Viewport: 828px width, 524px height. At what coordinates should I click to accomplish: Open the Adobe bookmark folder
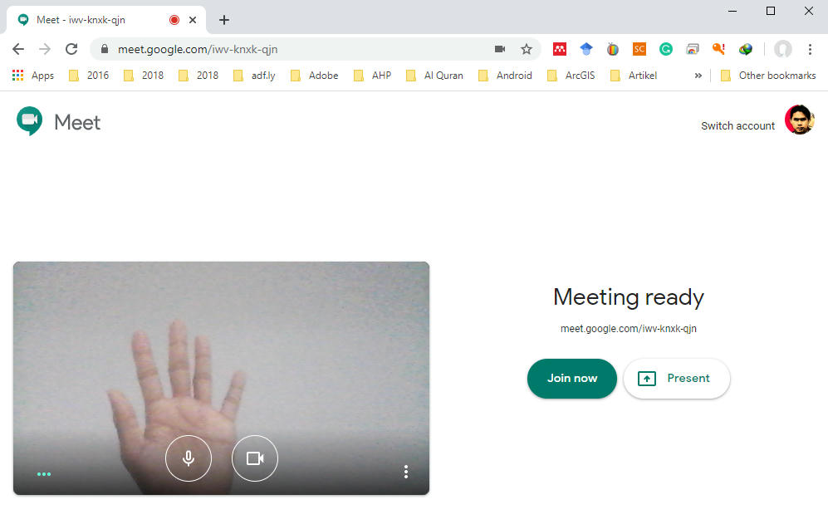314,76
